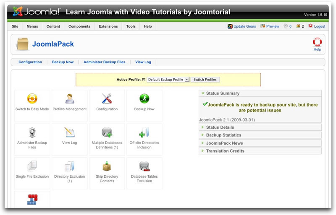Image resolution: width=336 pixels, height=215 pixels.
Task: Start Backup Now via green runner icon
Action: (144, 98)
